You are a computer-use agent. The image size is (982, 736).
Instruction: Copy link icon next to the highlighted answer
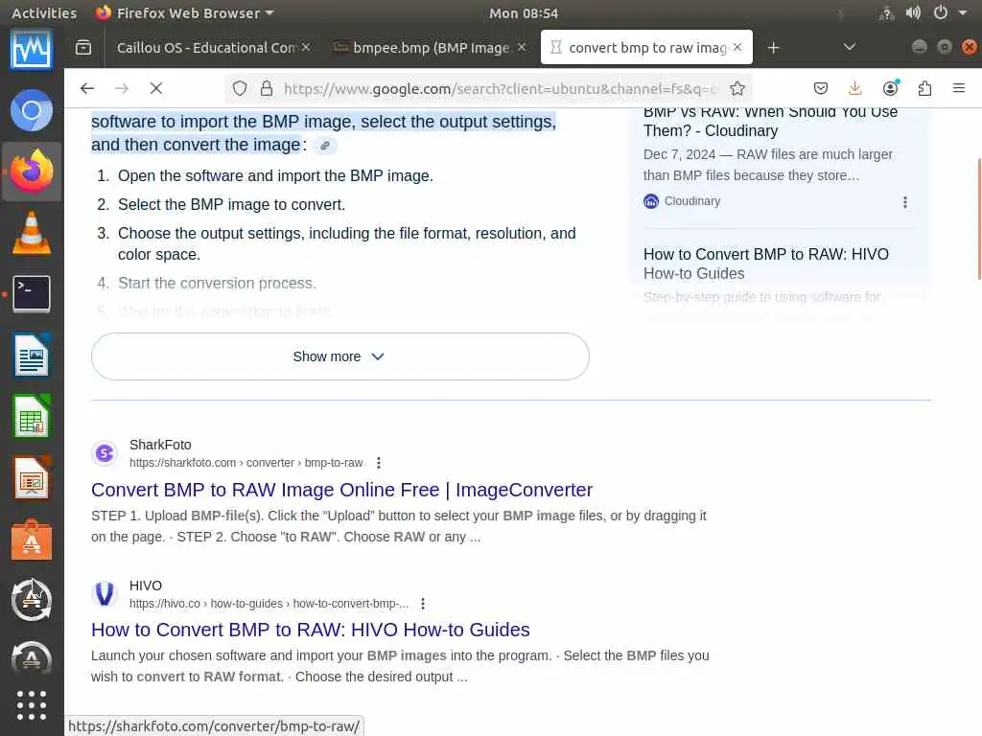click(x=324, y=146)
